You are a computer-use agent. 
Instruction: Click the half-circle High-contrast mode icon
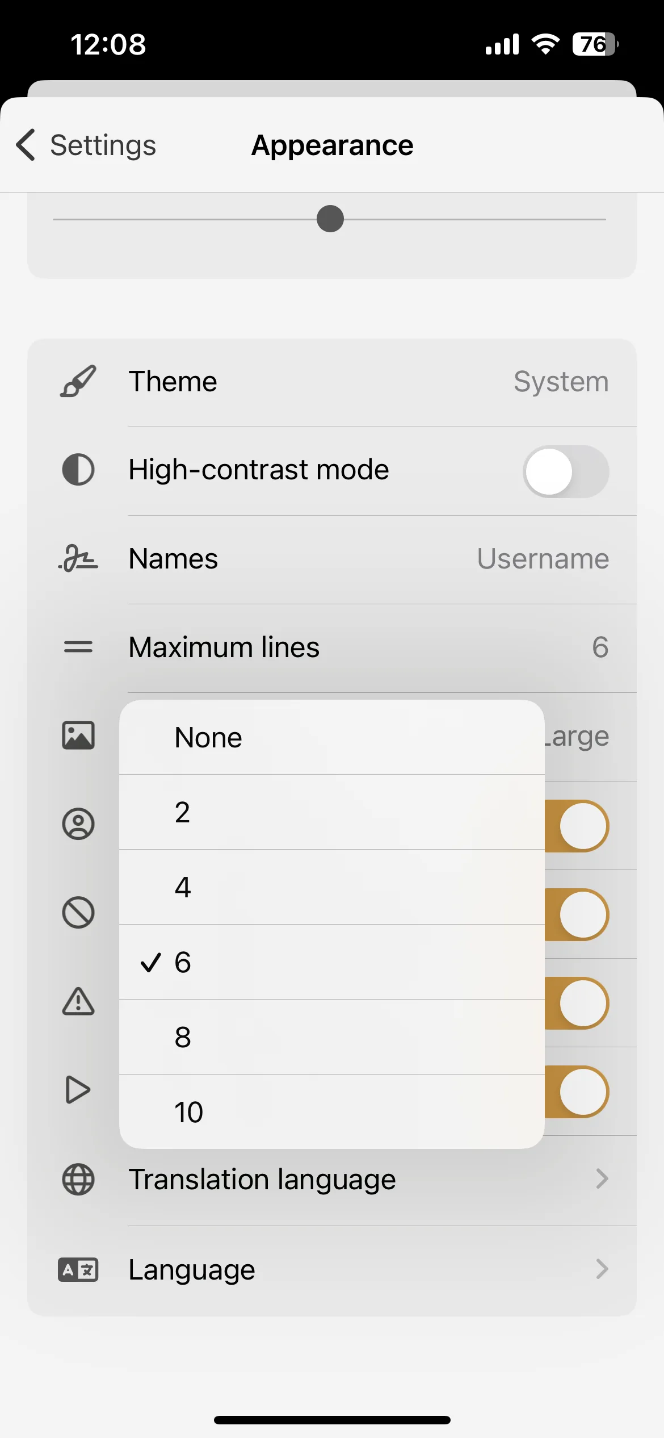[78, 470]
